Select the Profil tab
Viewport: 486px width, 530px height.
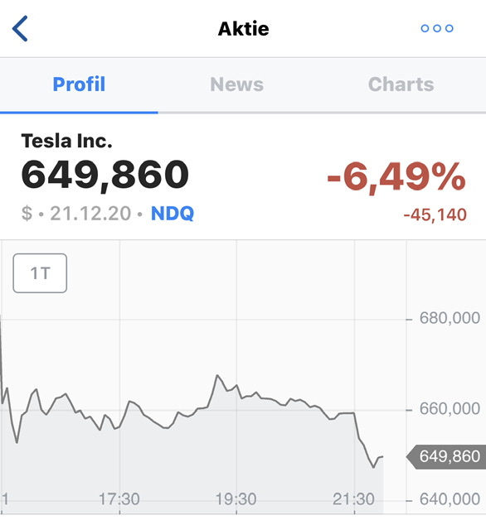coord(79,84)
